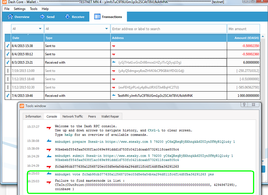Click the question mark help button in the Tools window

[x=244, y=105]
